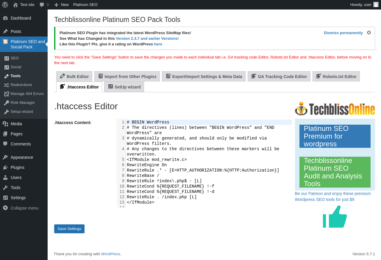Open the comments bubble in admin bar

point(44,5)
